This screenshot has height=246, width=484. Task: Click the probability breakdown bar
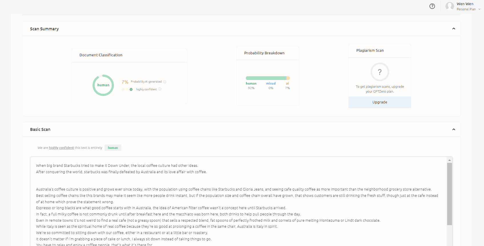point(268,78)
